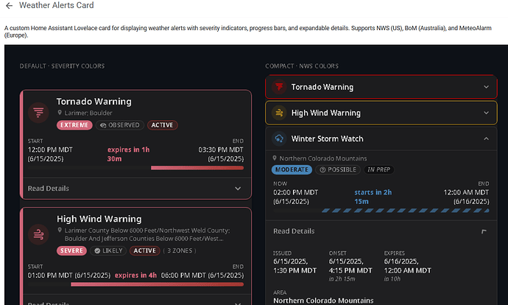508x305 pixels.
Task: Click the 'DEFAULT · SEVERITY COLORS' heading
Action: click(x=62, y=66)
